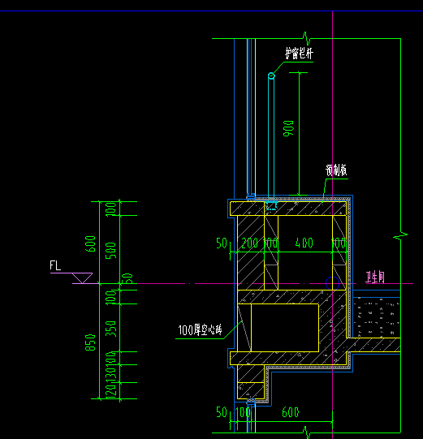Pick the "400" horizontal dimension text
This screenshot has width=423, height=439.
[x=304, y=243]
